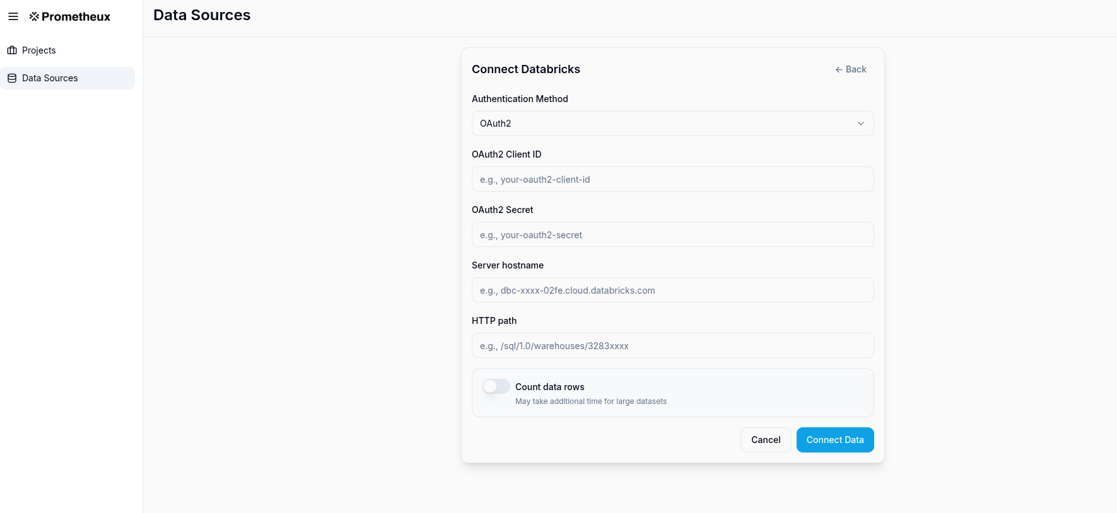
Task: Click the Prometheux logo
Action: click(x=69, y=16)
